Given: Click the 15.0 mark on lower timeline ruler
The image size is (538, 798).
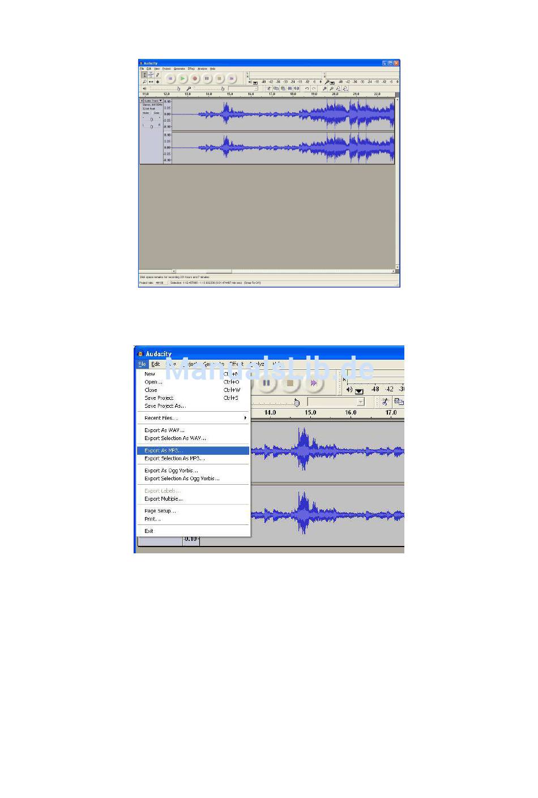Looking at the screenshot, I should pyautogui.click(x=310, y=413).
